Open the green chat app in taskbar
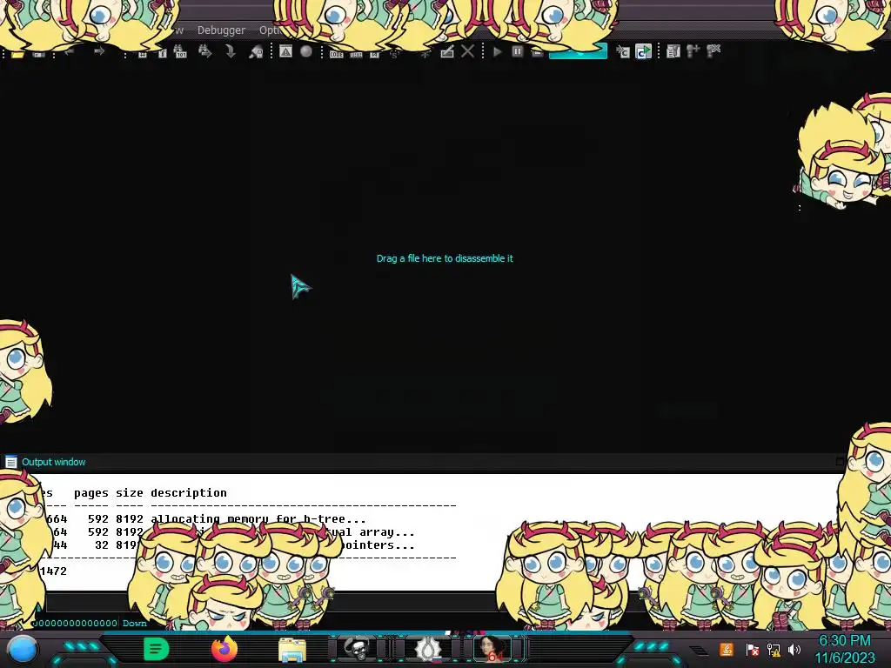The height and width of the screenshot is (668, 891). tap(157, 649)
